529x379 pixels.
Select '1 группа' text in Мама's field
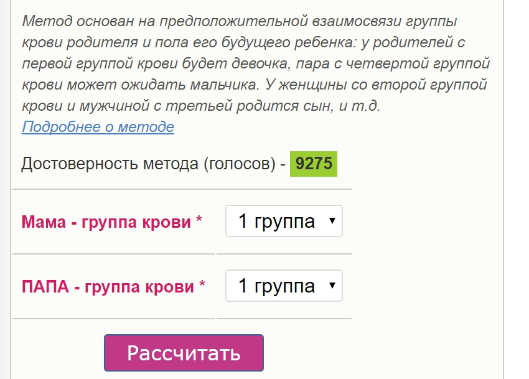pos(277,222)
